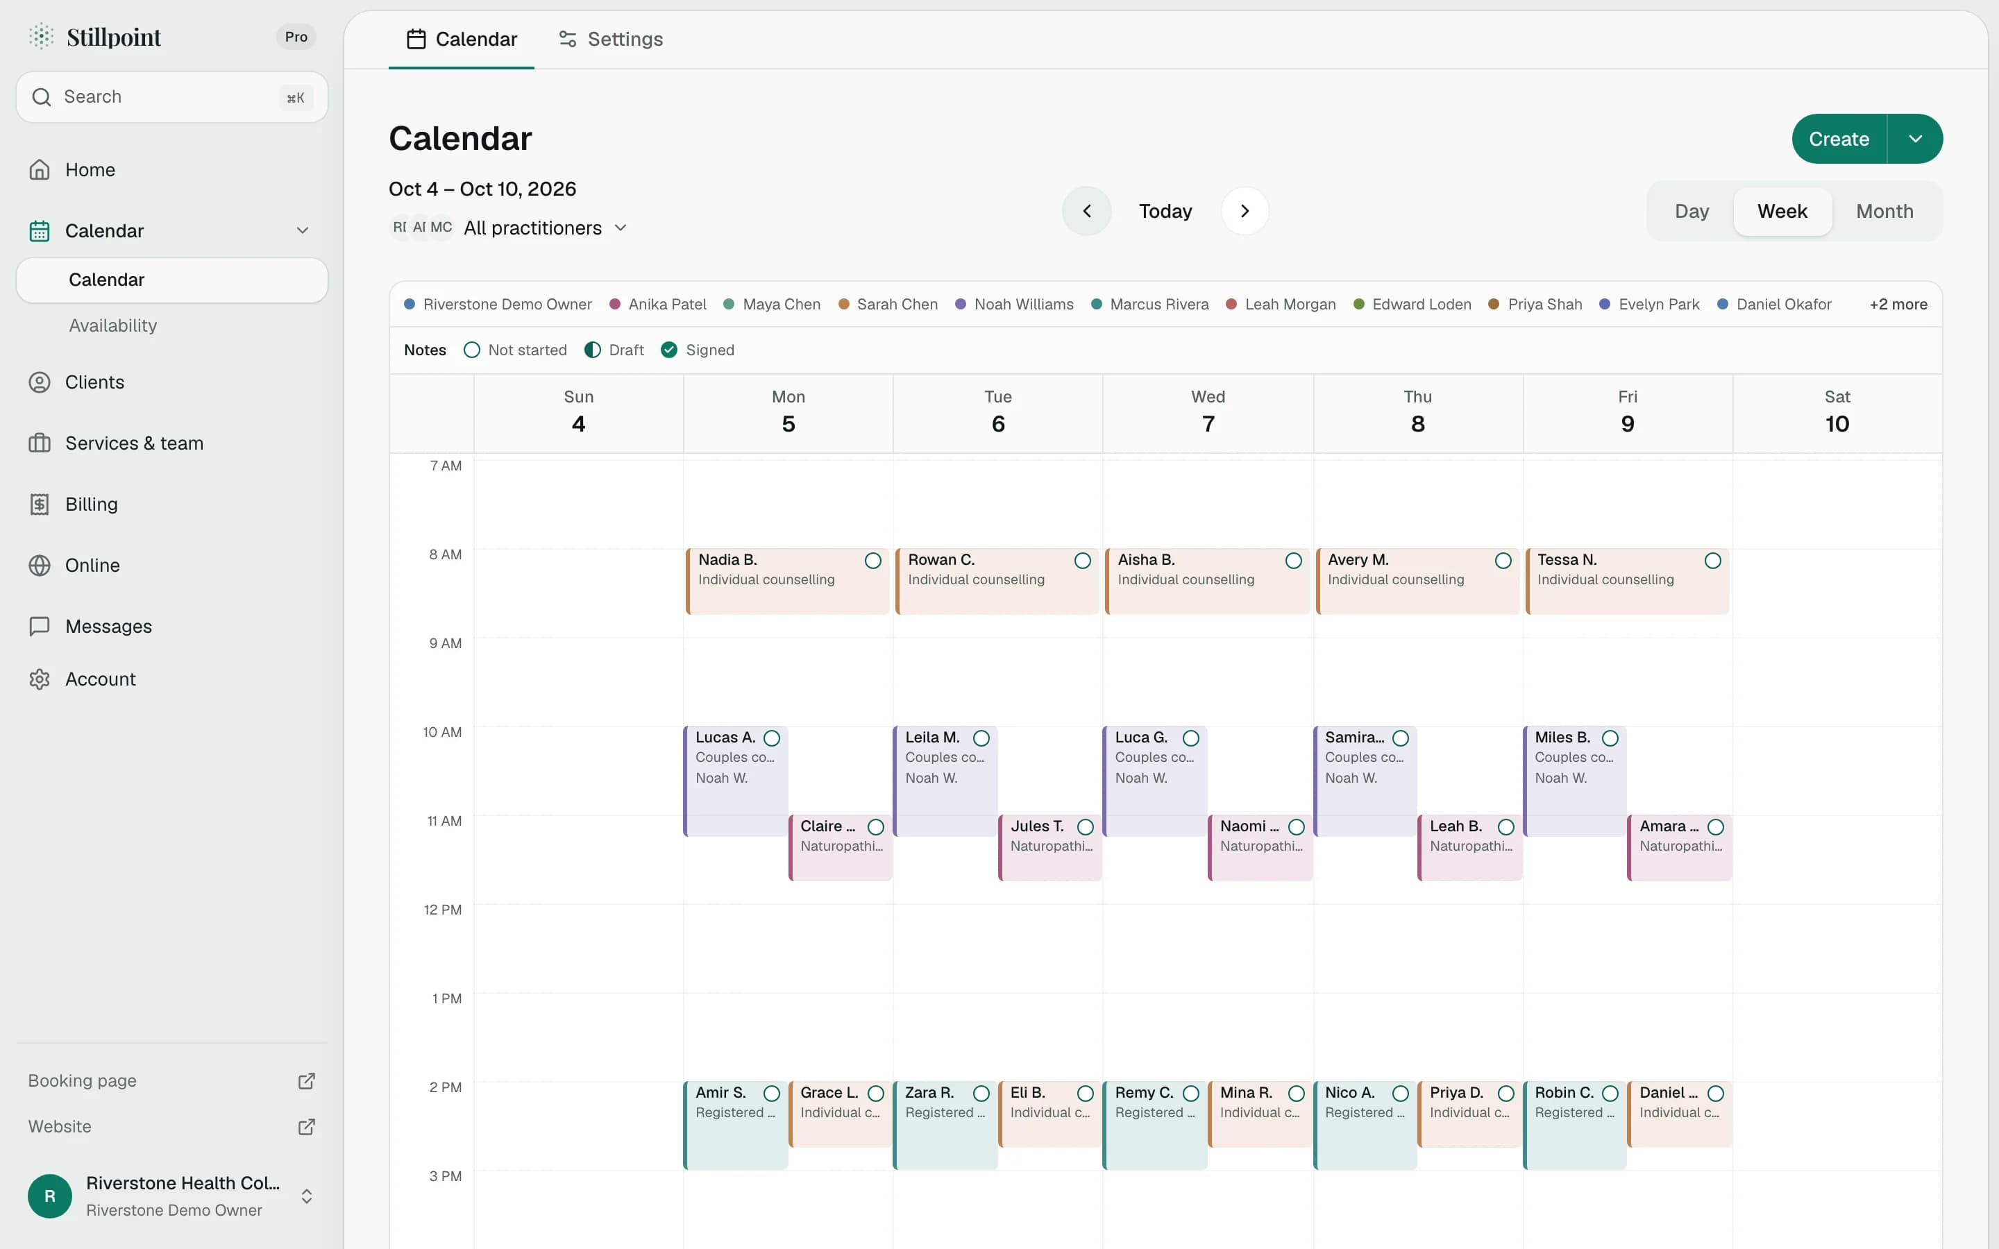Switch to the Settings tab

(x=610, y=39)
